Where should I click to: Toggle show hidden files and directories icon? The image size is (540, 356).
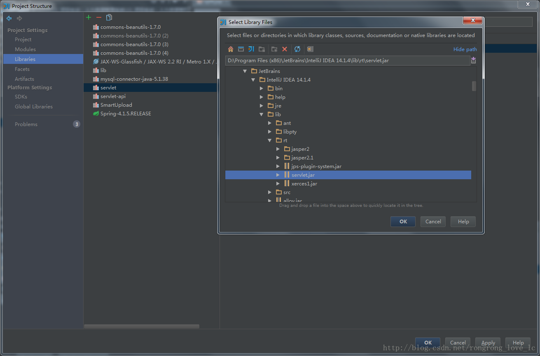click(x=310, y=49)
